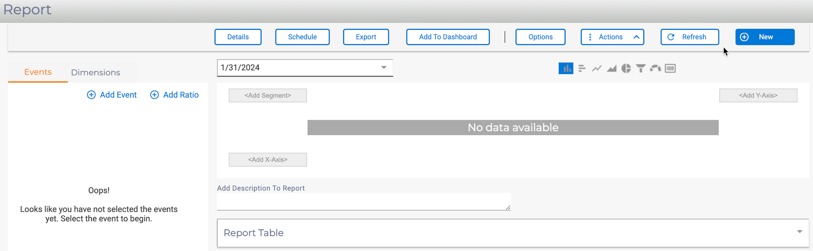Screen dimensions: 813x251
Task: Switch to the Dimensions tab
Action: (x=96, y=72)
